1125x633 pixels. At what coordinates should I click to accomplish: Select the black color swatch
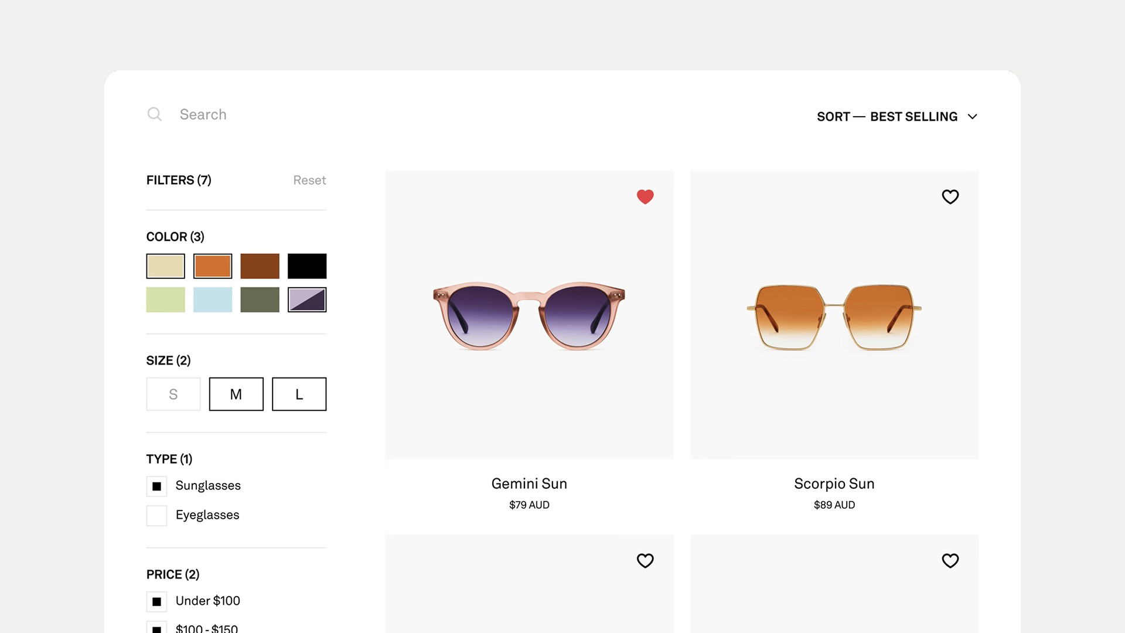tap(307, 266)
